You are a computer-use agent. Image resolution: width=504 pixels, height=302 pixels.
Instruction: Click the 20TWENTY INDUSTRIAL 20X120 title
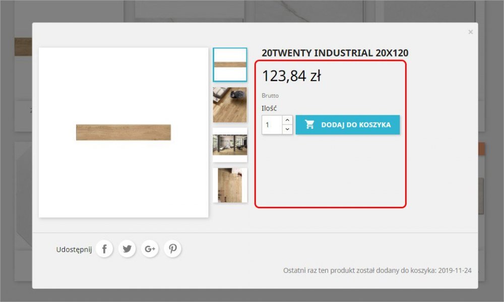click(335, 53)
